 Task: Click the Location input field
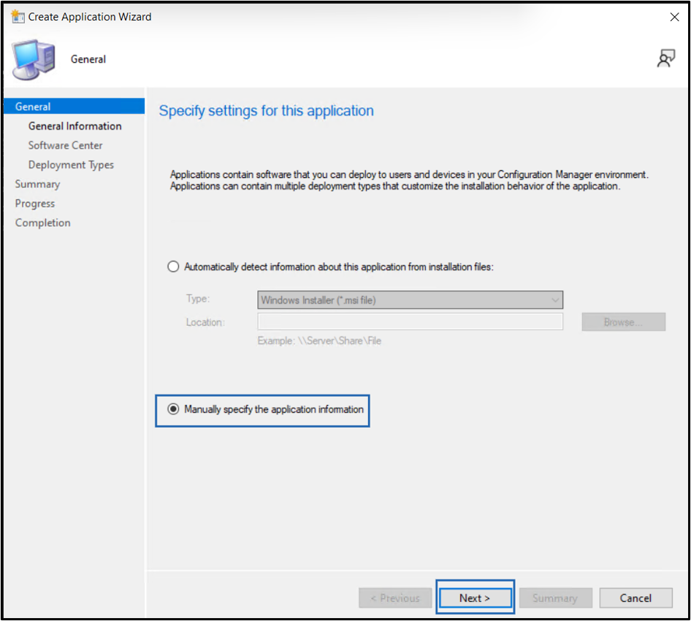tap(410, 322)
